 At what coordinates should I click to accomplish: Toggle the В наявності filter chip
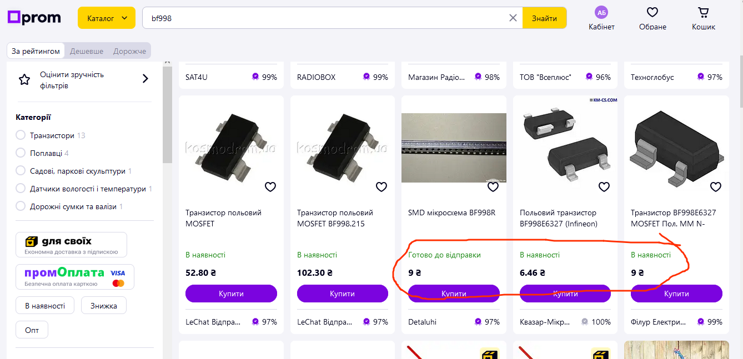coord(45,305)
